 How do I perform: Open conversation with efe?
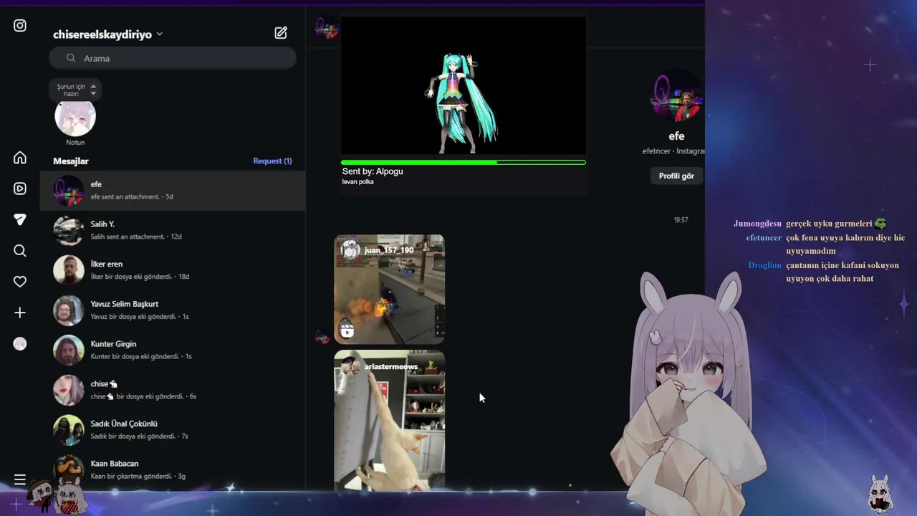click(173, 191)
